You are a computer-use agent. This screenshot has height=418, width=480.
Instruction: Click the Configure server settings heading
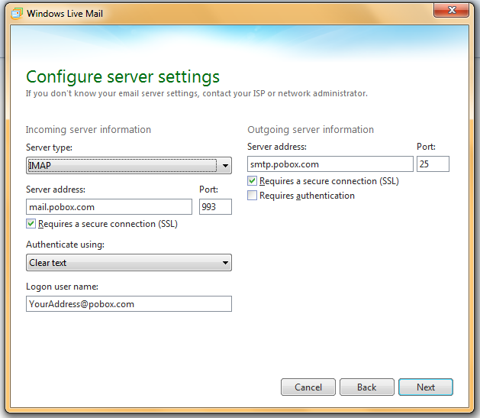123,76
